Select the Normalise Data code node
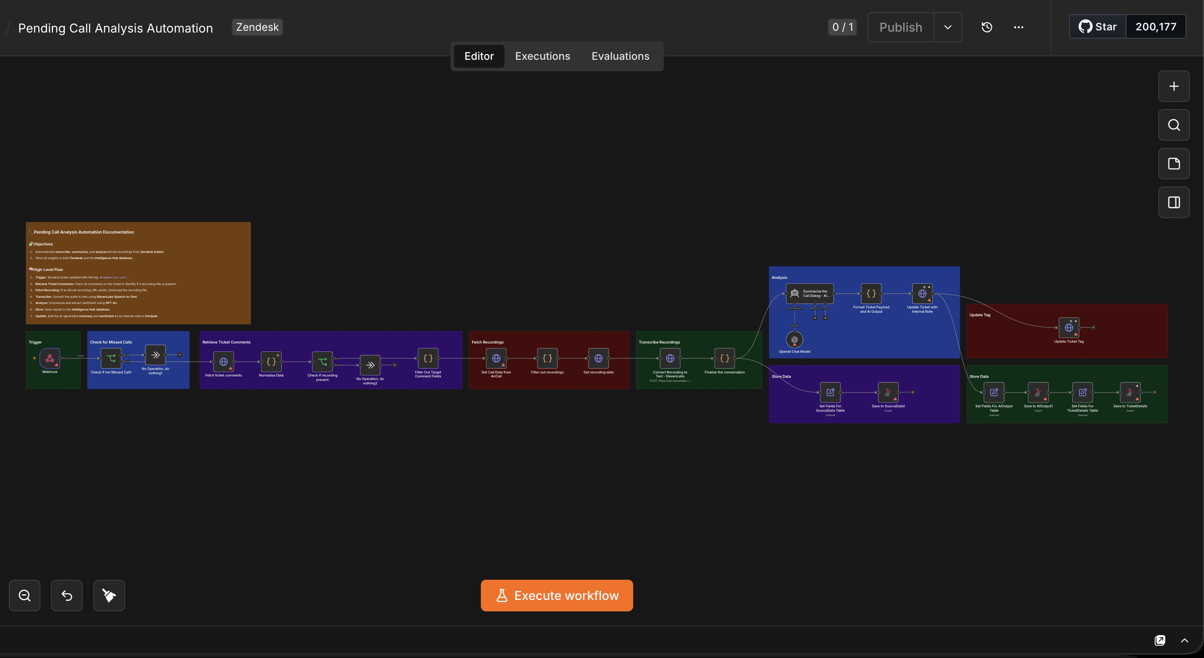The width and height of the screenshot is (1204, 658). [271, 362]
